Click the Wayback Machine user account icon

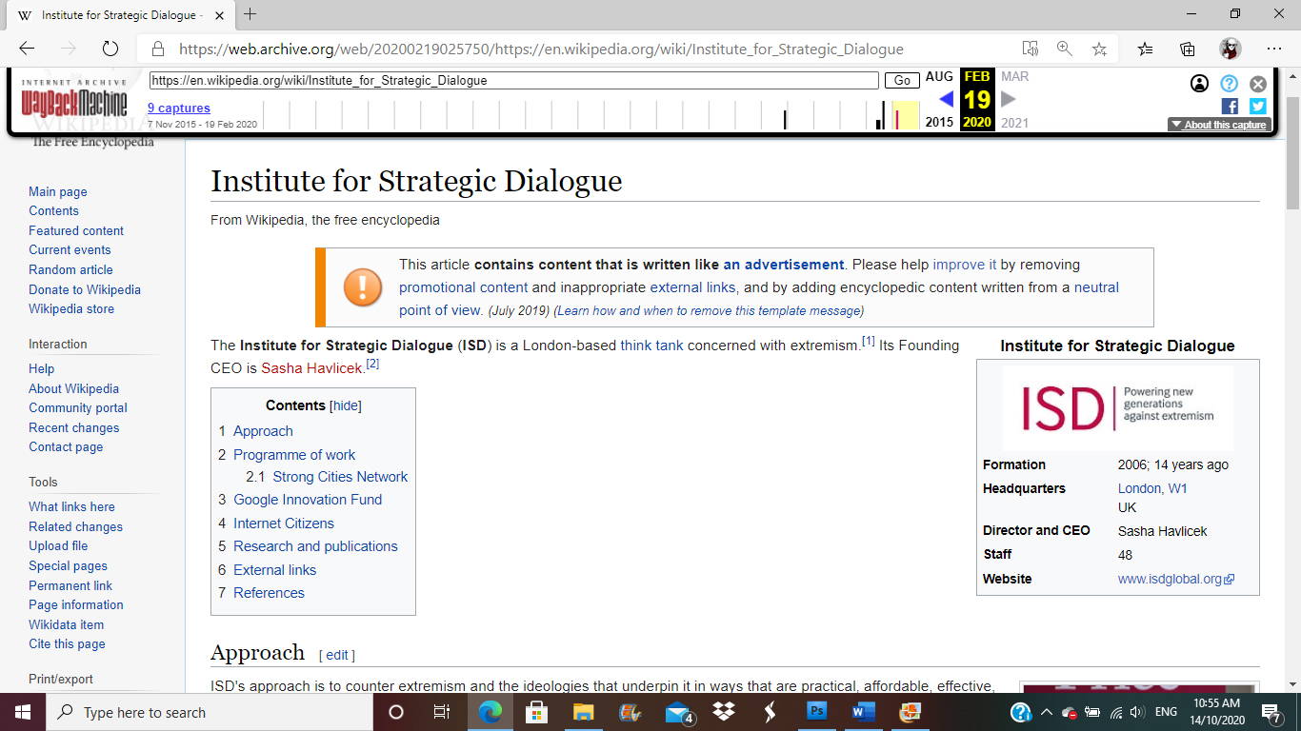click(1200, 84)
